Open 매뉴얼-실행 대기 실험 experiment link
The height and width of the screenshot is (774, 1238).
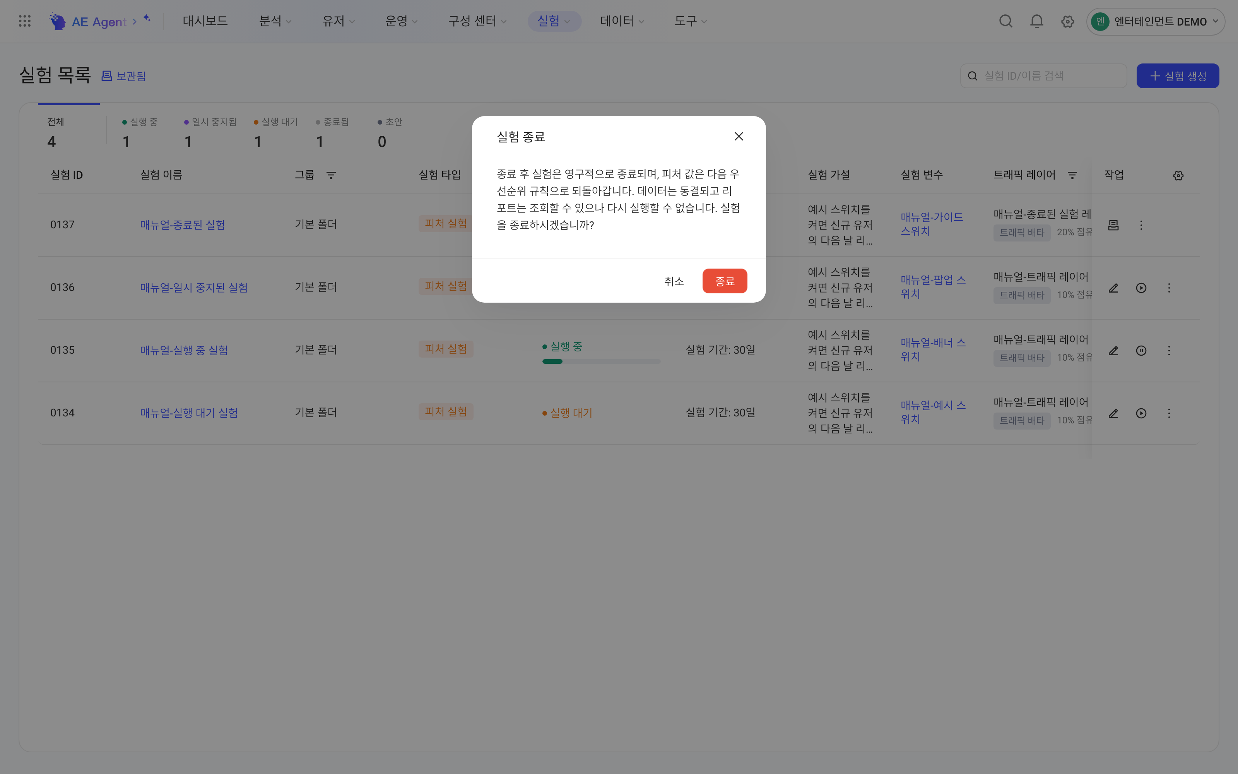tap(189, 413)
